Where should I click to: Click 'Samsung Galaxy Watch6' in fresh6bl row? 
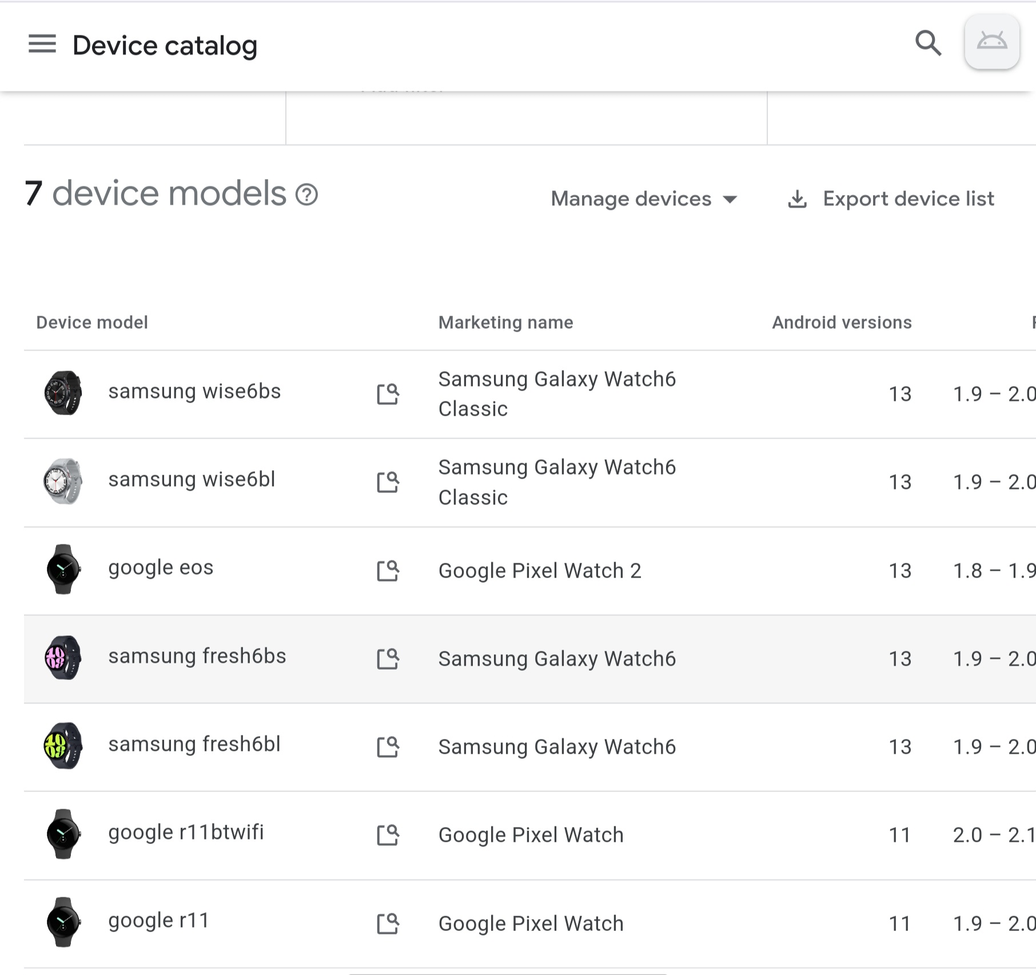click(557, 747)
